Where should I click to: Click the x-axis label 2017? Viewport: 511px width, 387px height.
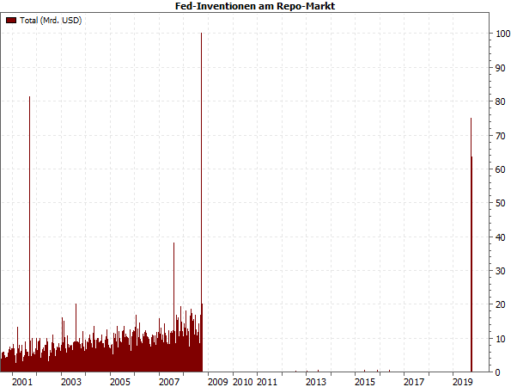click(414, 382)
